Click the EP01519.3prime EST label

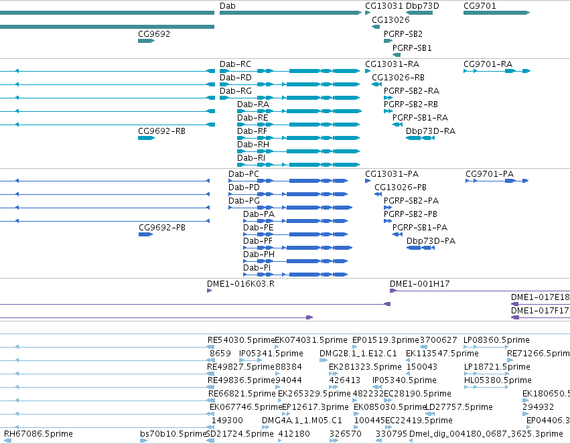[386, 340]
